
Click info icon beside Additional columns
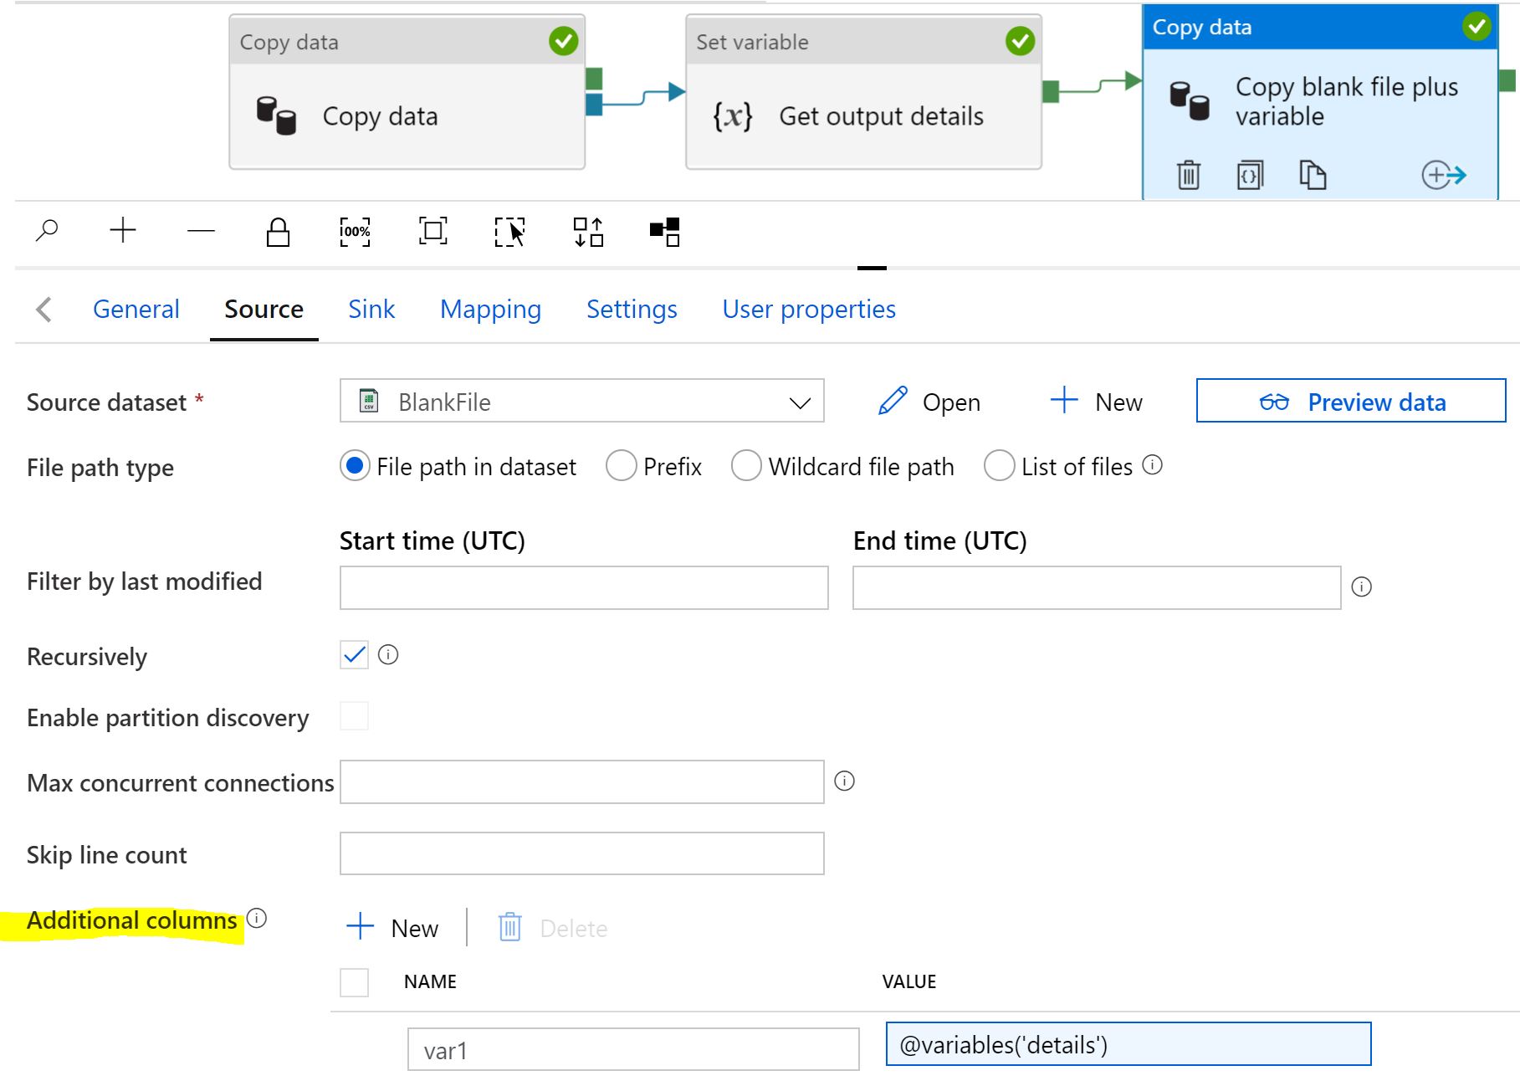257,918
